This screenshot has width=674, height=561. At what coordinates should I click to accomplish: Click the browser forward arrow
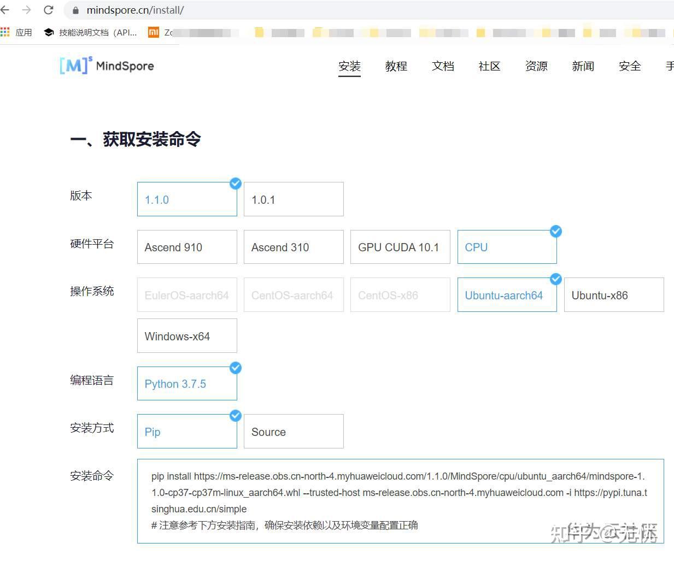[x=27, y=9]
